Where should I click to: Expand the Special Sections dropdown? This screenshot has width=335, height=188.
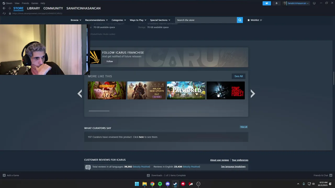click(x=160, y=20)
